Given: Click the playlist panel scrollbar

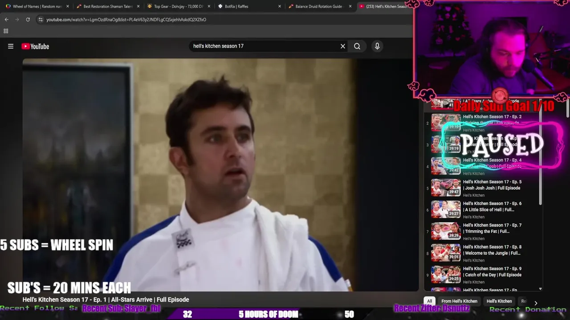Looking at the screenshot, I should point(541,151).
